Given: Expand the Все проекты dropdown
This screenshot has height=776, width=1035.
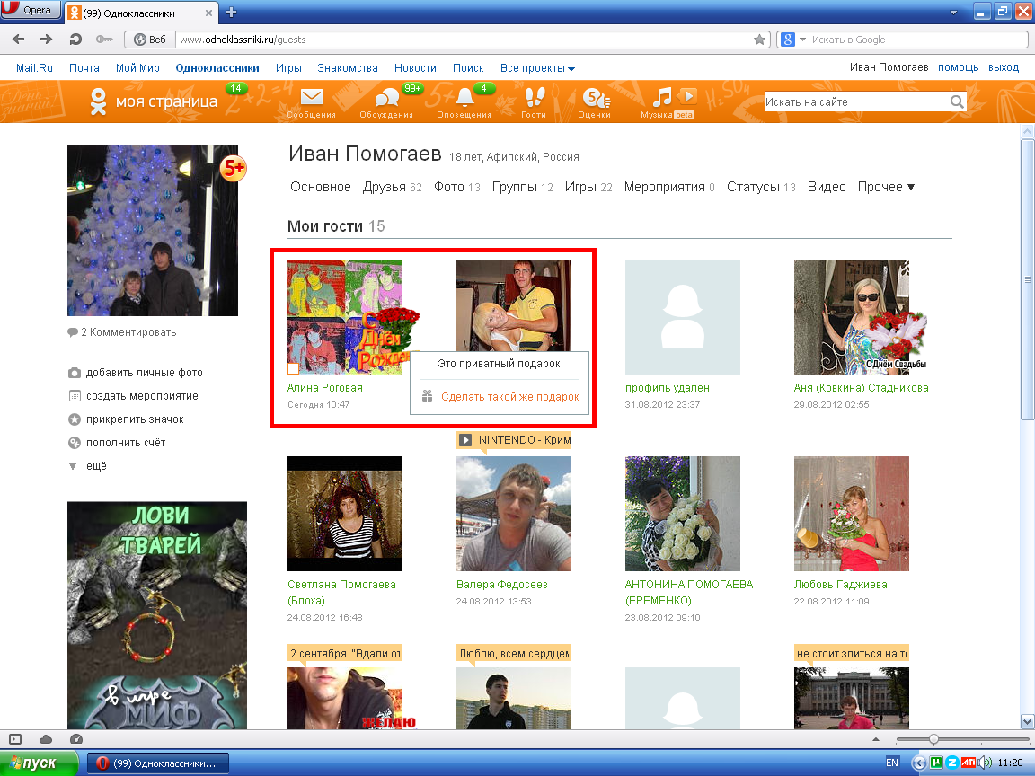Looking at the screenshot, I should coord(537,68).
